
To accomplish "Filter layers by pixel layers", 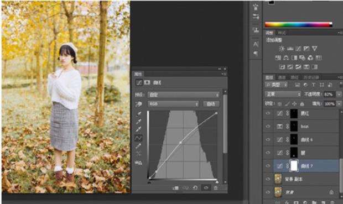I will 297,85.
